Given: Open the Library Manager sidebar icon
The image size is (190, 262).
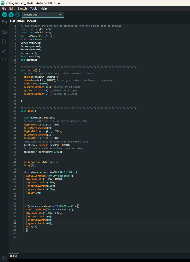Looking at the screenshot, I should [x=4, y=41].
